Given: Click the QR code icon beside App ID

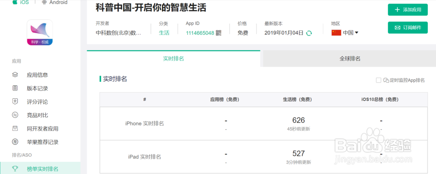Looking at the screenshot, I should tap(218, 33).
